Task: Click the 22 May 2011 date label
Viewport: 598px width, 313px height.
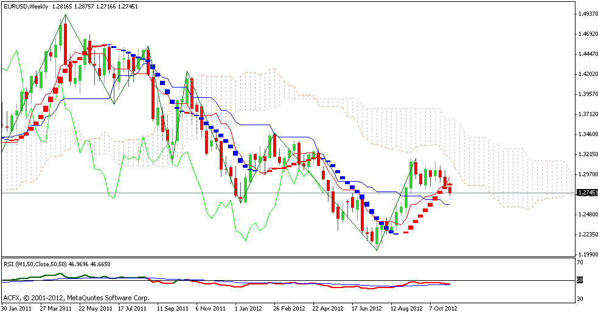Action: click(x=96, y=308)
